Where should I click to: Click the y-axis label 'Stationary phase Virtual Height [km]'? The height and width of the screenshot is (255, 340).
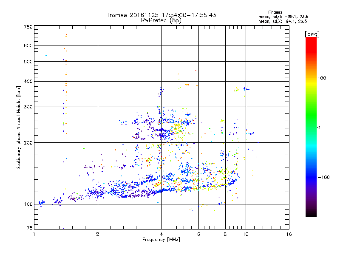18,127
